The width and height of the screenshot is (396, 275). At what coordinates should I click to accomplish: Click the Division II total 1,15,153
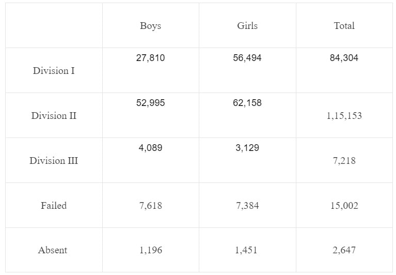pos(344,116)
